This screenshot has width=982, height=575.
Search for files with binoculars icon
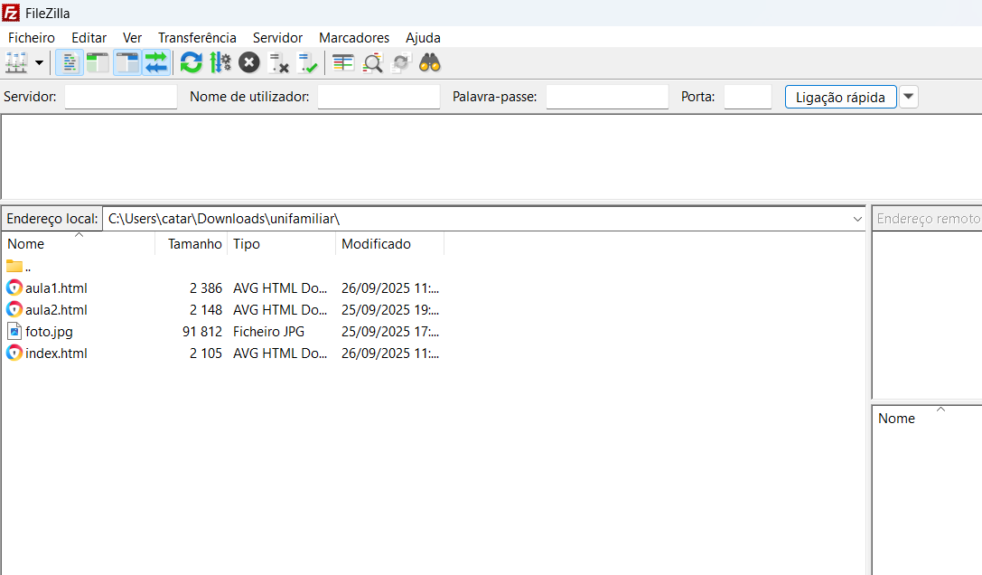429,62
